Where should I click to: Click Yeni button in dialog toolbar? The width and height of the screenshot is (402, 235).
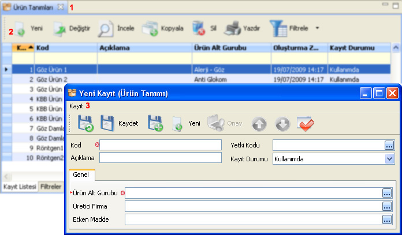tap(187, 123)
